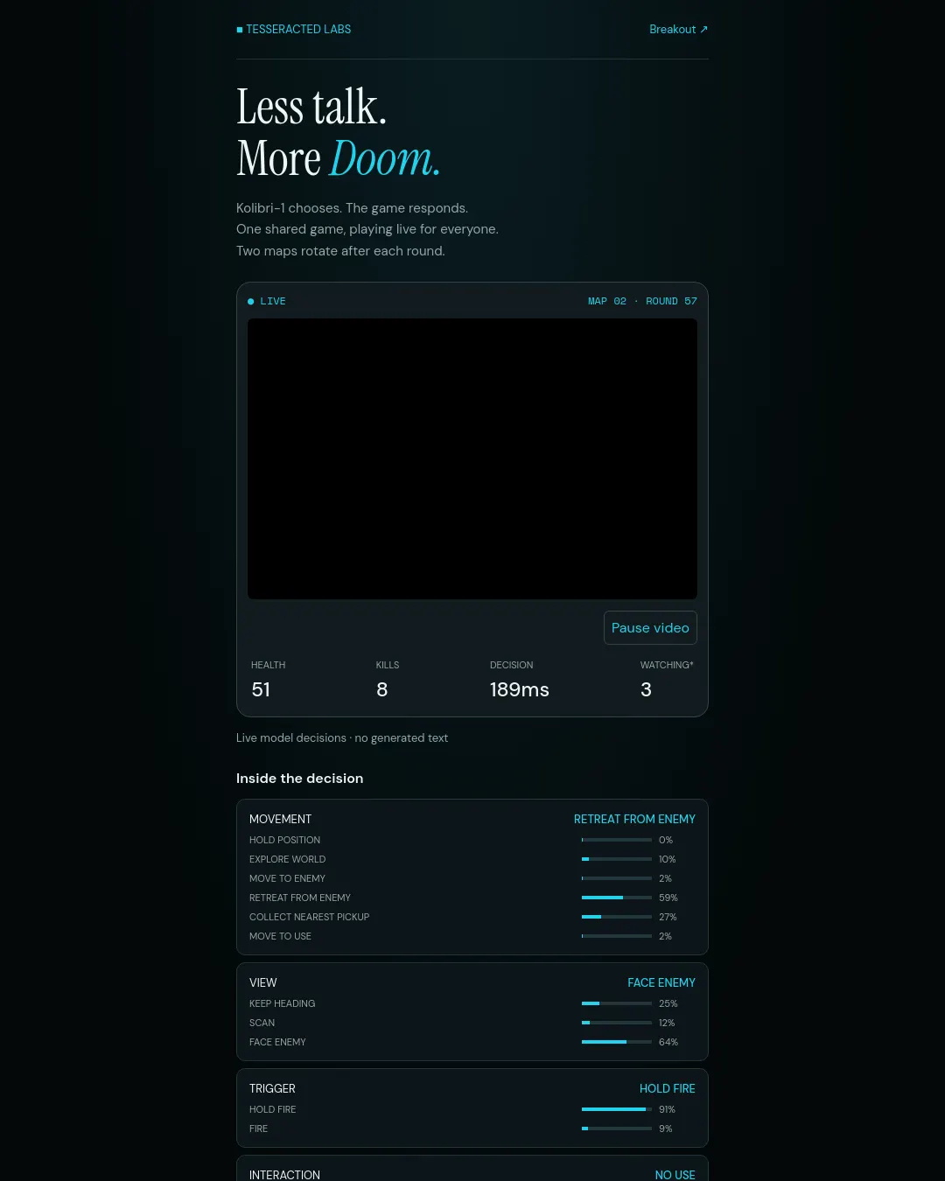Click the HOLD FIRE 91% probability bar

(617, 1109)
